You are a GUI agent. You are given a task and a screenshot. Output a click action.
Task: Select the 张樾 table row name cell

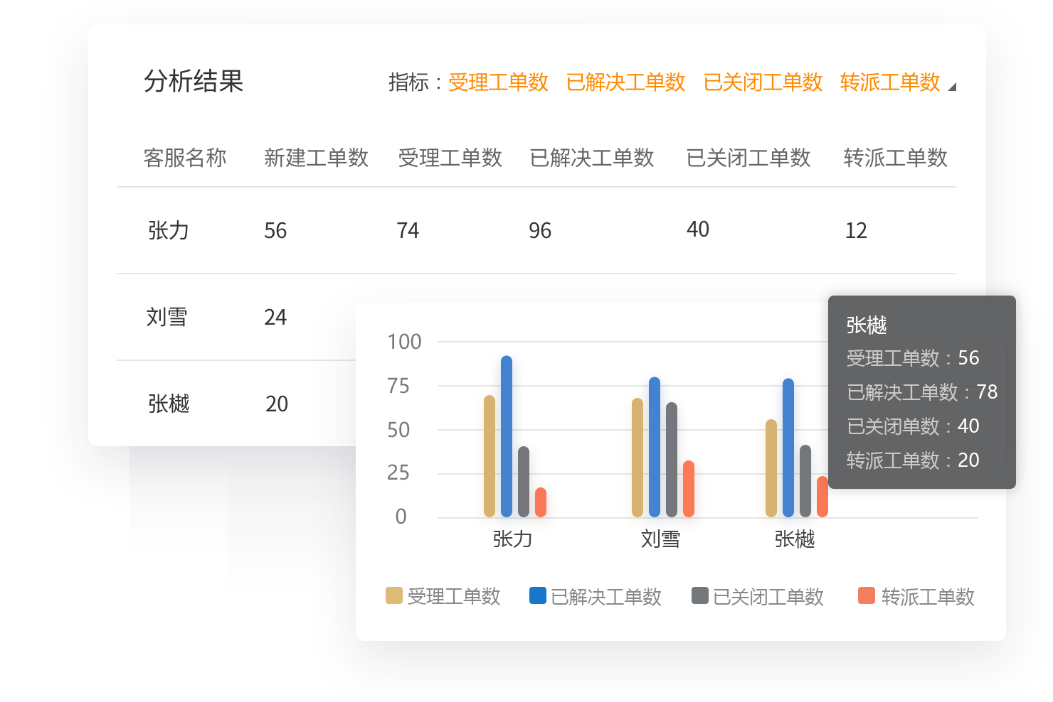pyautogui.click(x=169, y=404)
